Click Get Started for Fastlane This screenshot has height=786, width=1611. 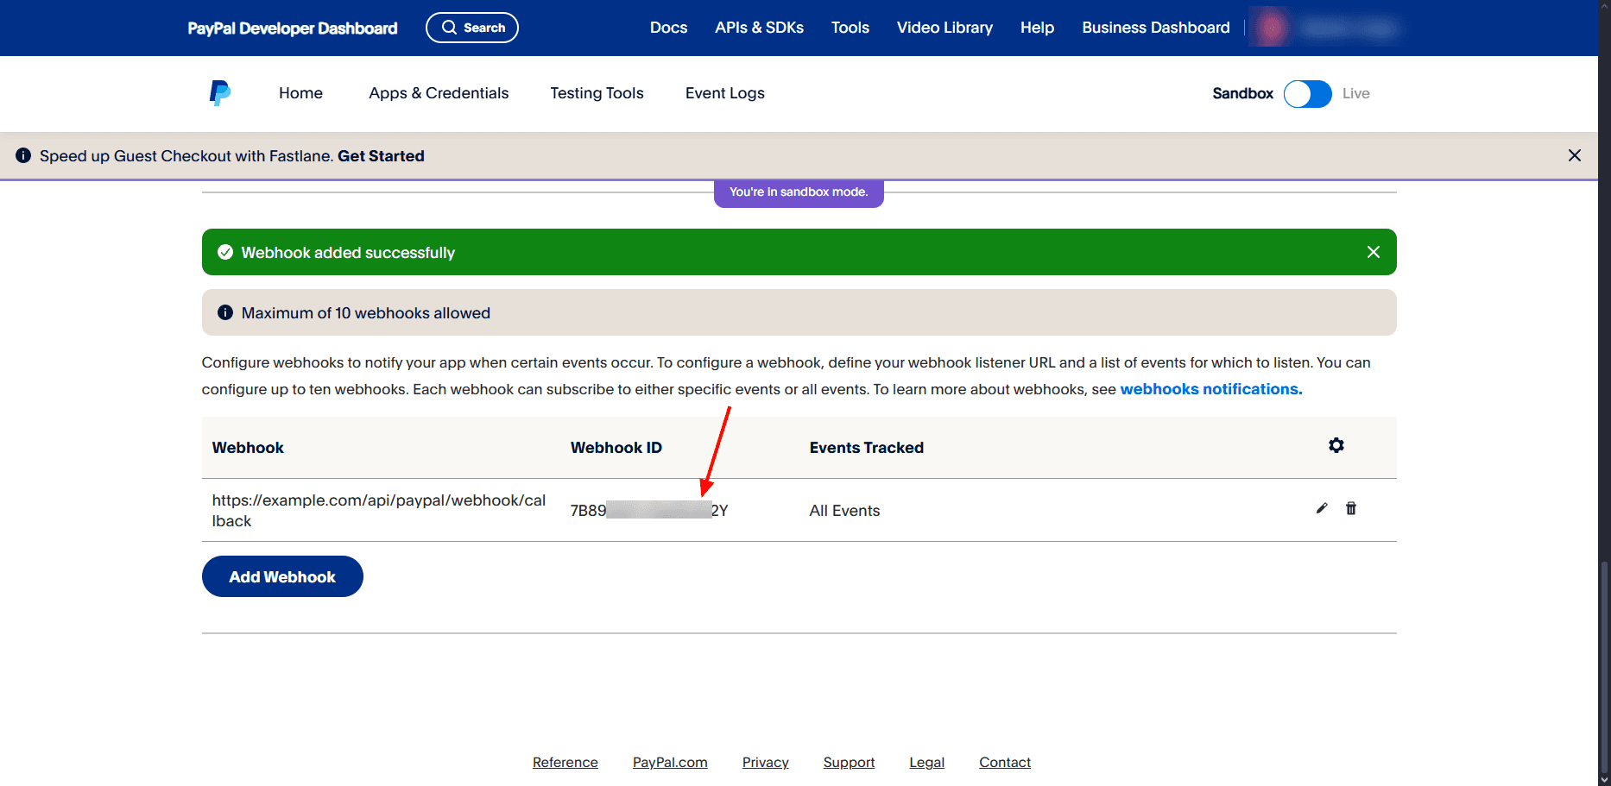pos(381,155)
